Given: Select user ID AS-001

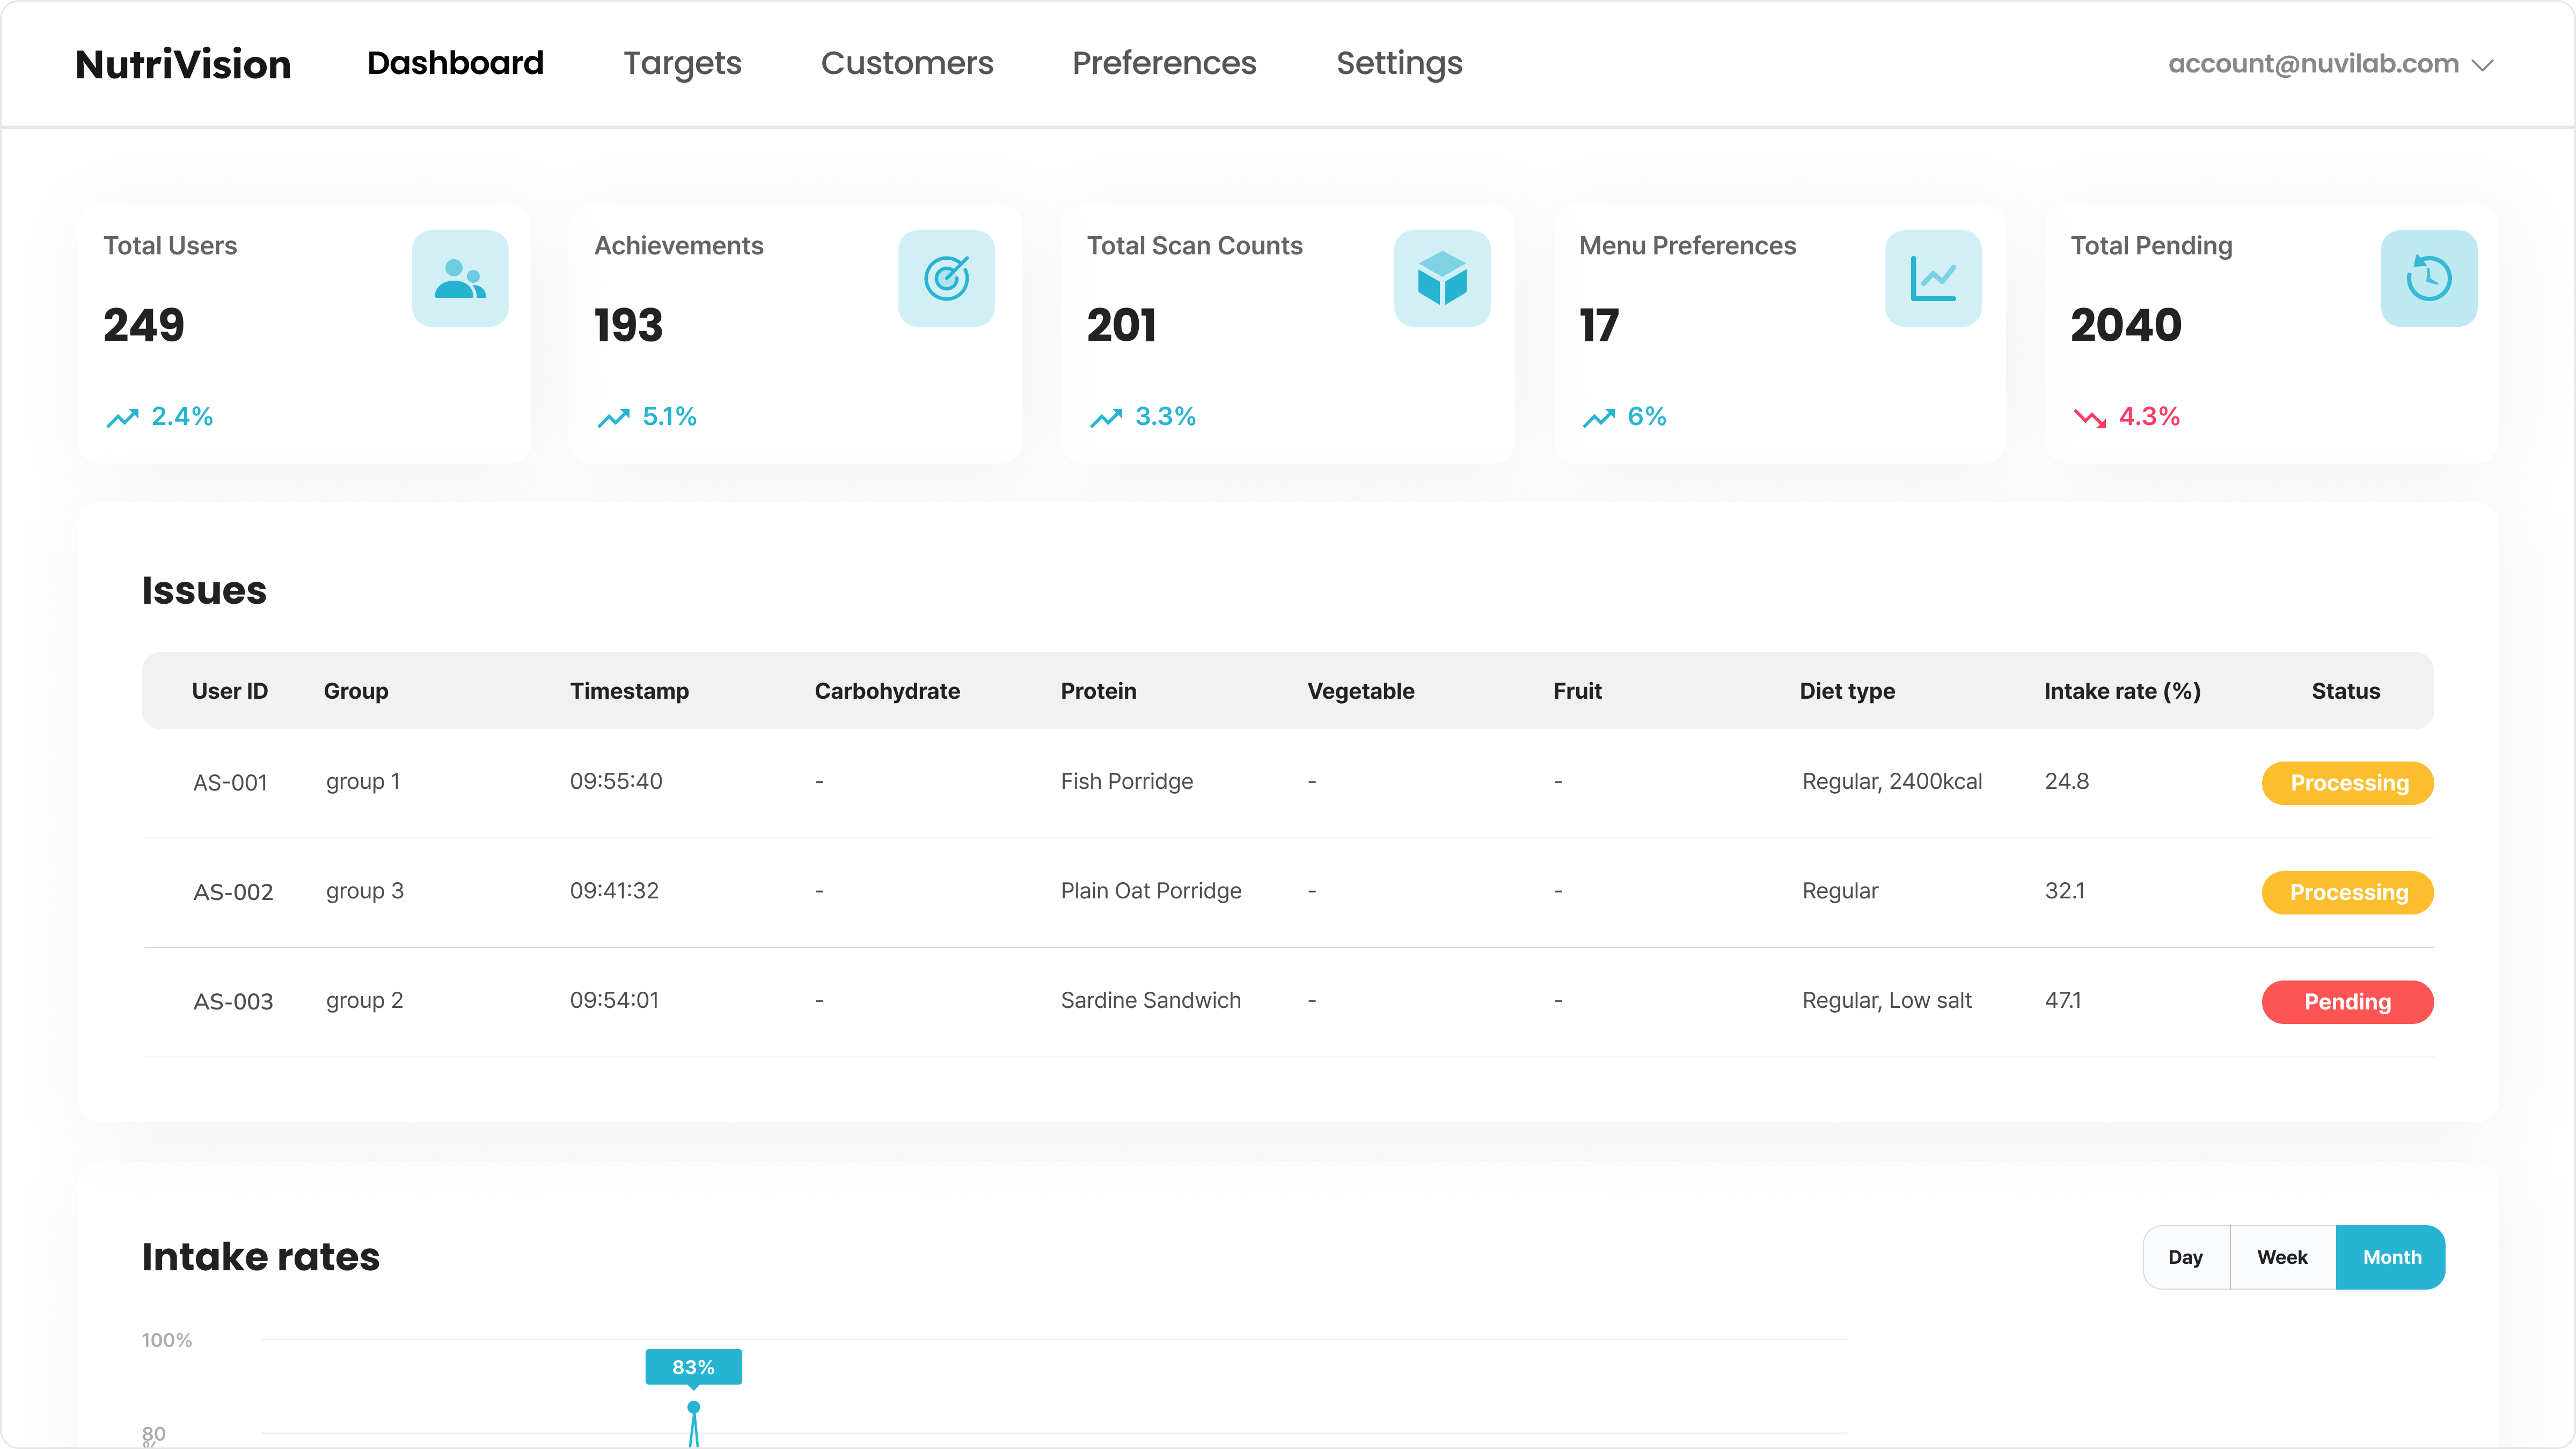Looking at the screenshot, I should pyautogui.click(x=230, y=783).
